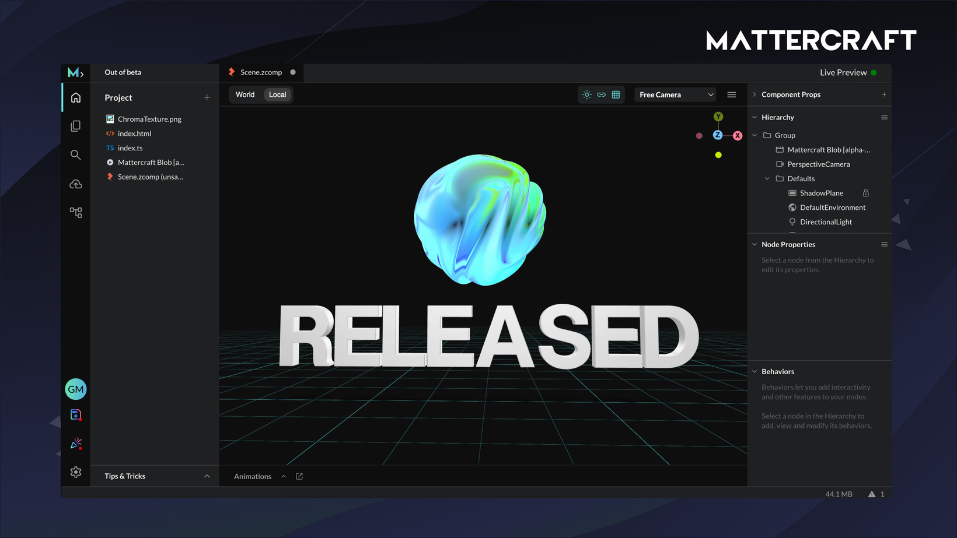This screenshot has width=957, height=538.
Task: Add a new file to the Project
Action: click(x=207, y=97)
